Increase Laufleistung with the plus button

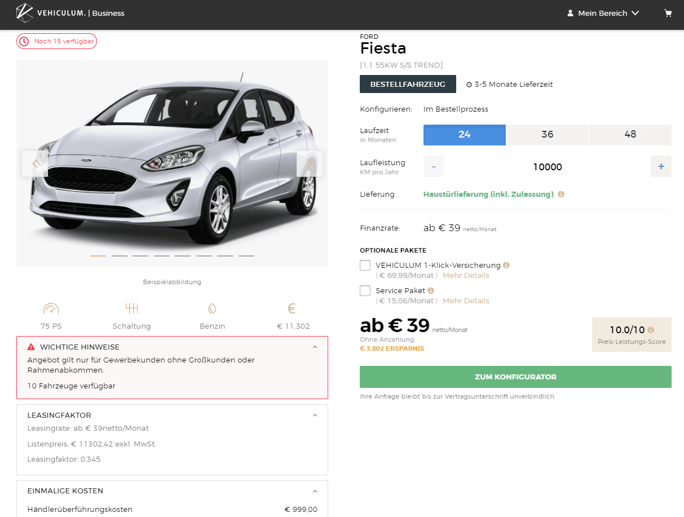(x=661, y=166)
